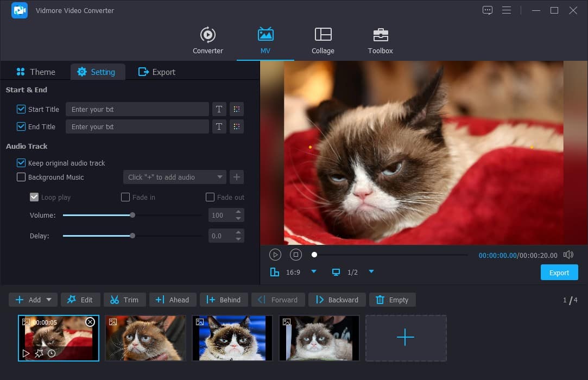This screenshot has height=380, width=588.
Task: Enable Background Music checkbox
Action: [x=21, y=177]
